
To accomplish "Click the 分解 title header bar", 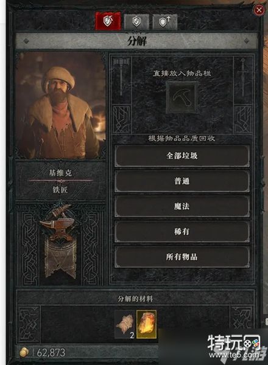I will [x=136, y=41].
